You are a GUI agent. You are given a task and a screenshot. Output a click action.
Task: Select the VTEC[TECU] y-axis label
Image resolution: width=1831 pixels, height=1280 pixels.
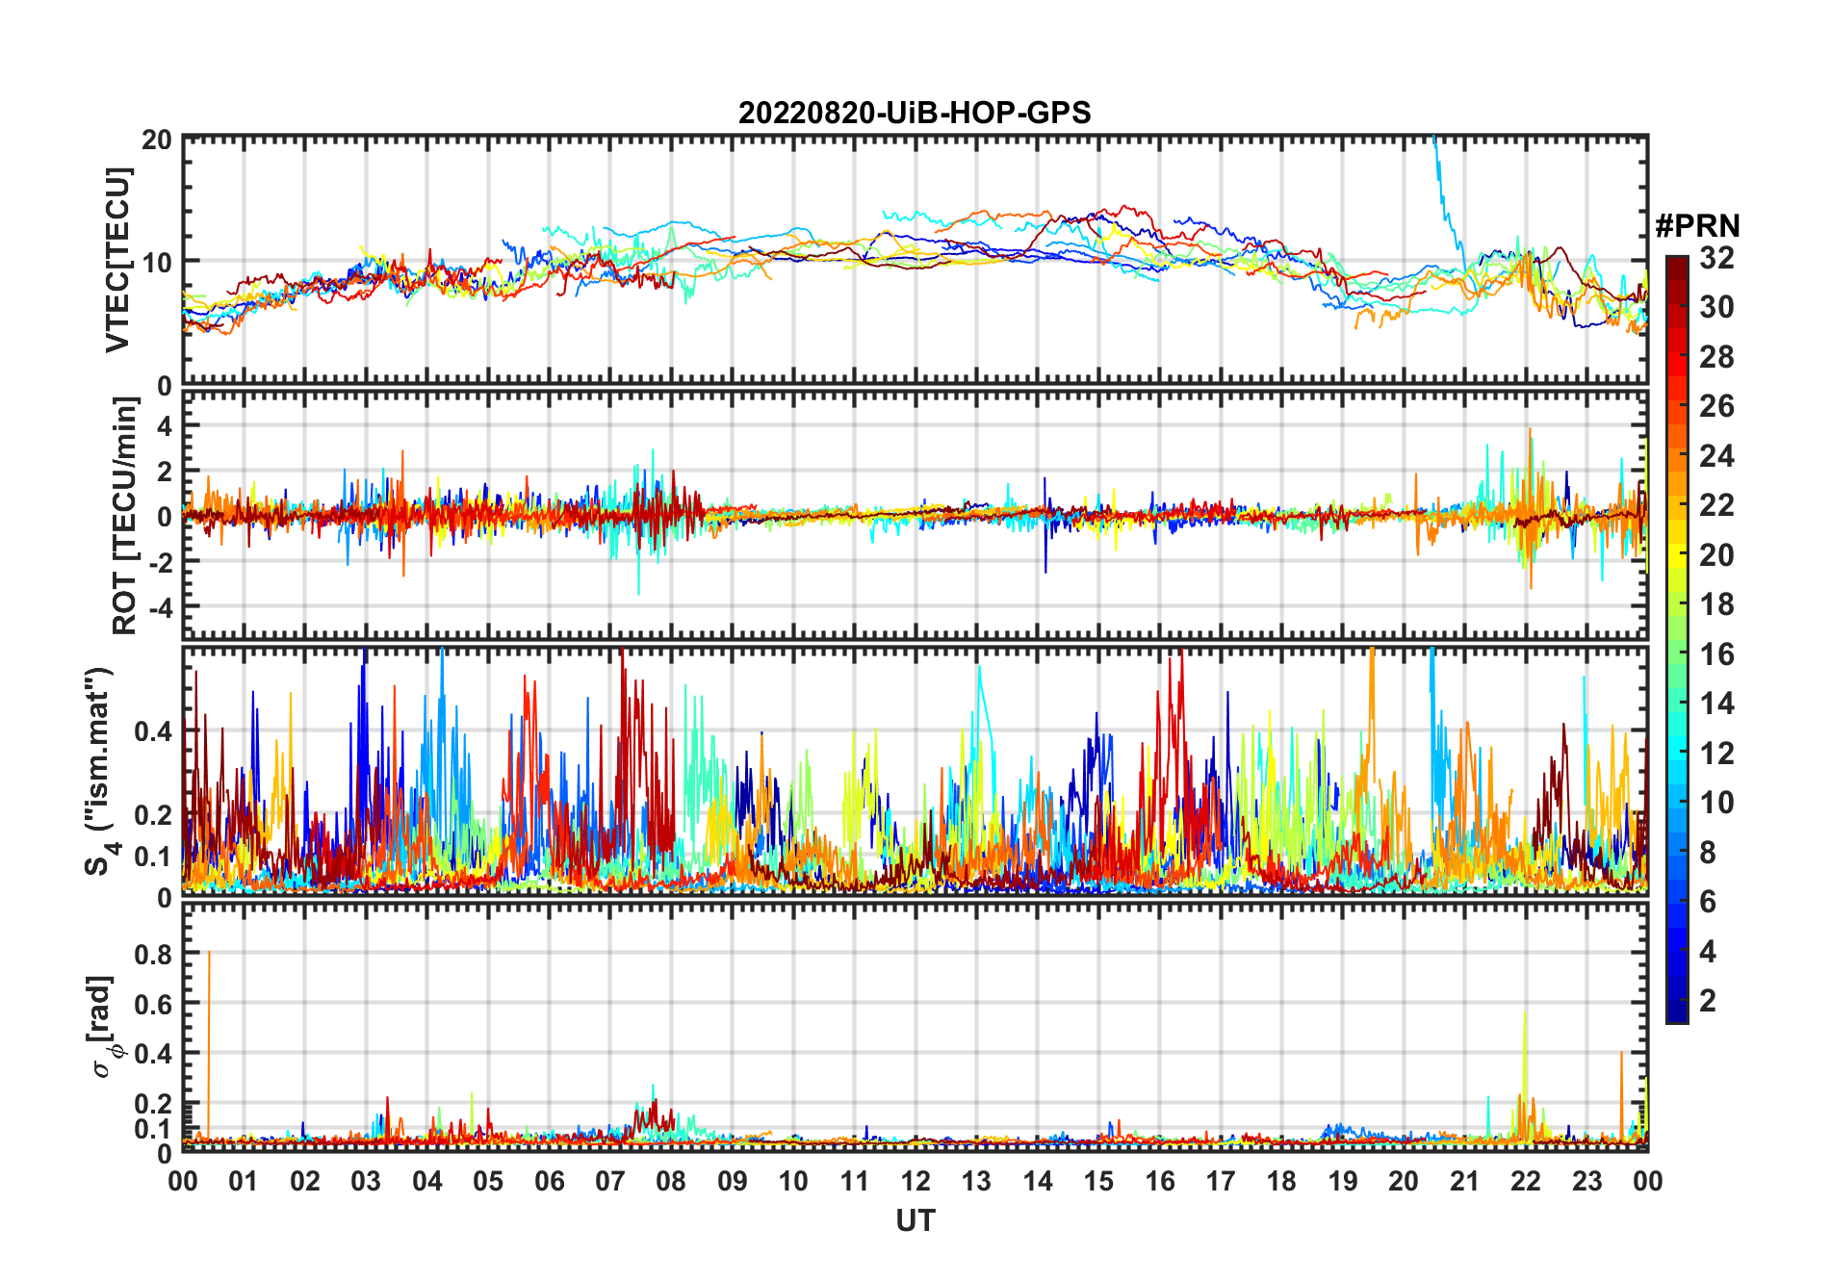[117, 261]
